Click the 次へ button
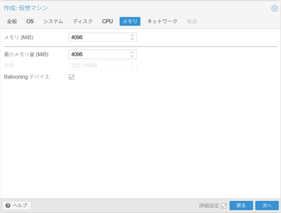The height and width of the screenshot is (213, 281). [x=267, y=205]
